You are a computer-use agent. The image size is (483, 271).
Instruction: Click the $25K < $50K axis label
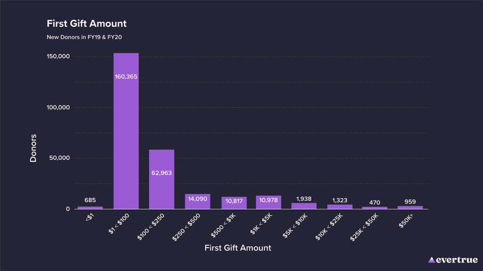coord(365,227)
